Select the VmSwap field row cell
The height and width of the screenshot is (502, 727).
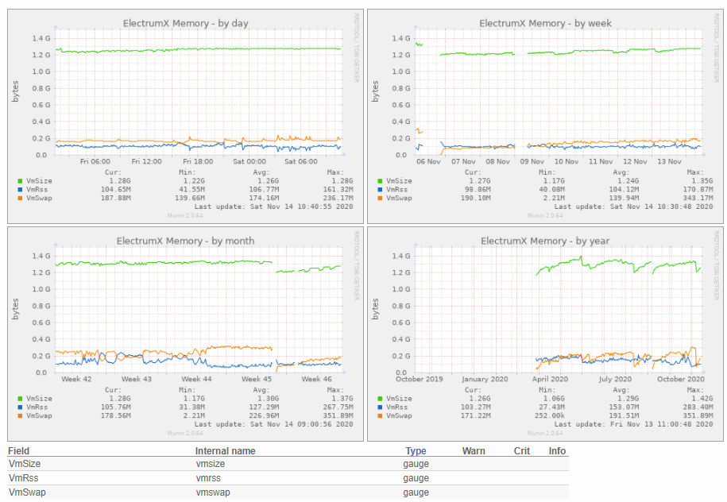pos(27,492)
